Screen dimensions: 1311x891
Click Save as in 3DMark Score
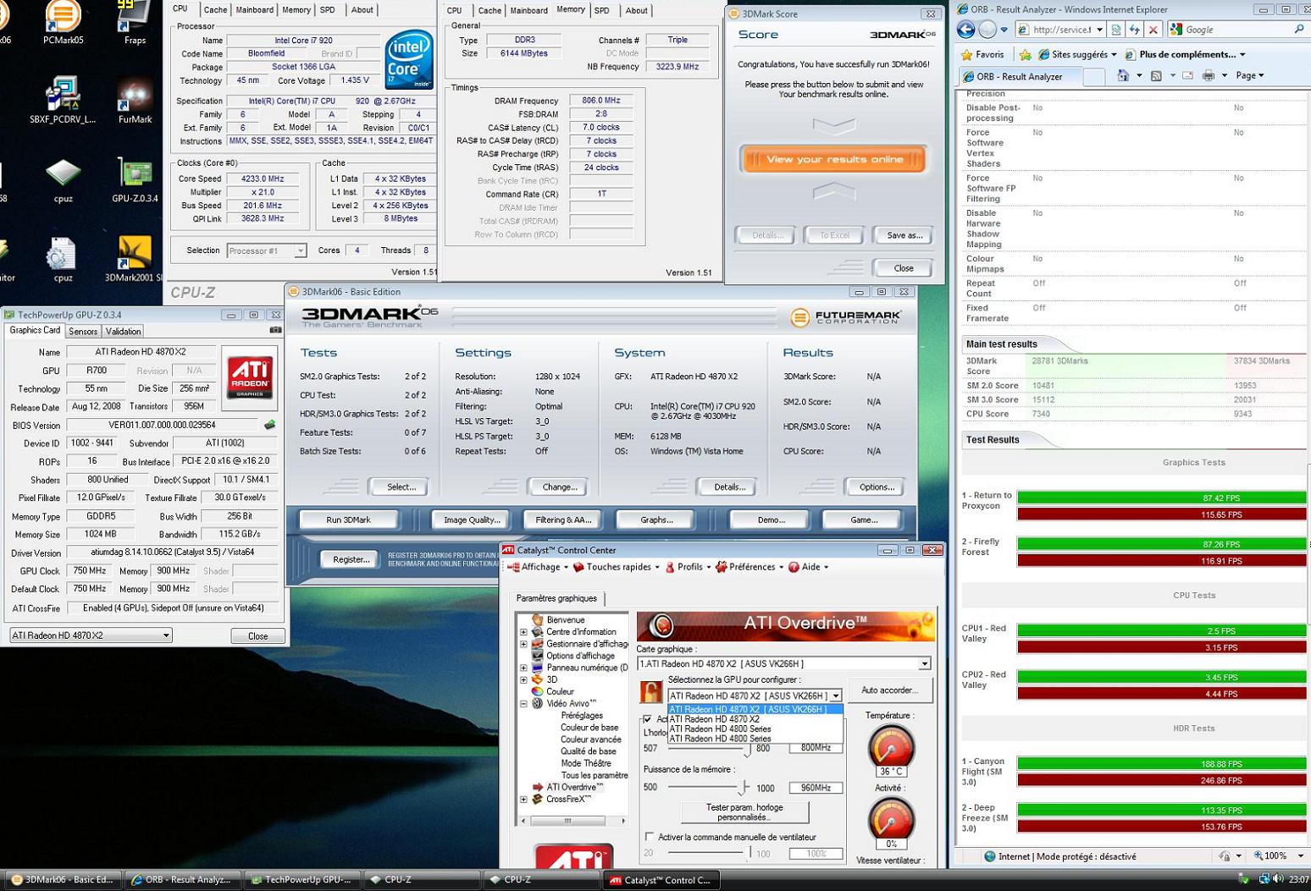904,235
